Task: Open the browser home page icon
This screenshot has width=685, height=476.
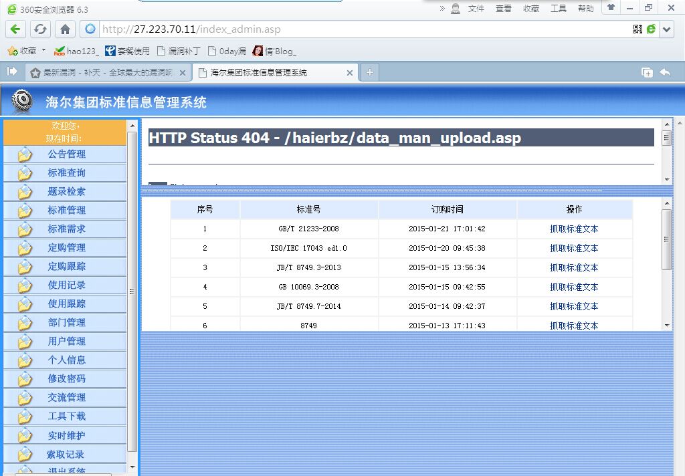Action: pyautogui.click(x=65, y=29)
